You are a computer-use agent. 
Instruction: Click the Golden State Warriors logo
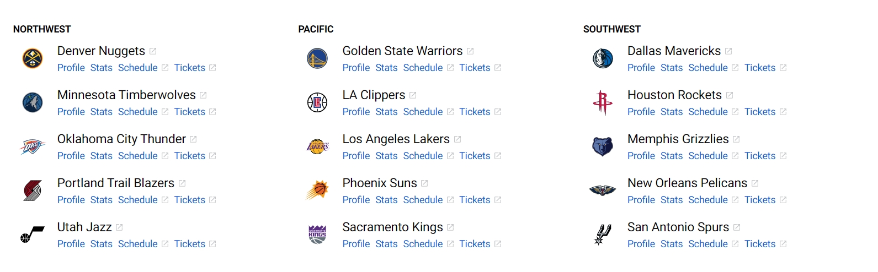317,58
